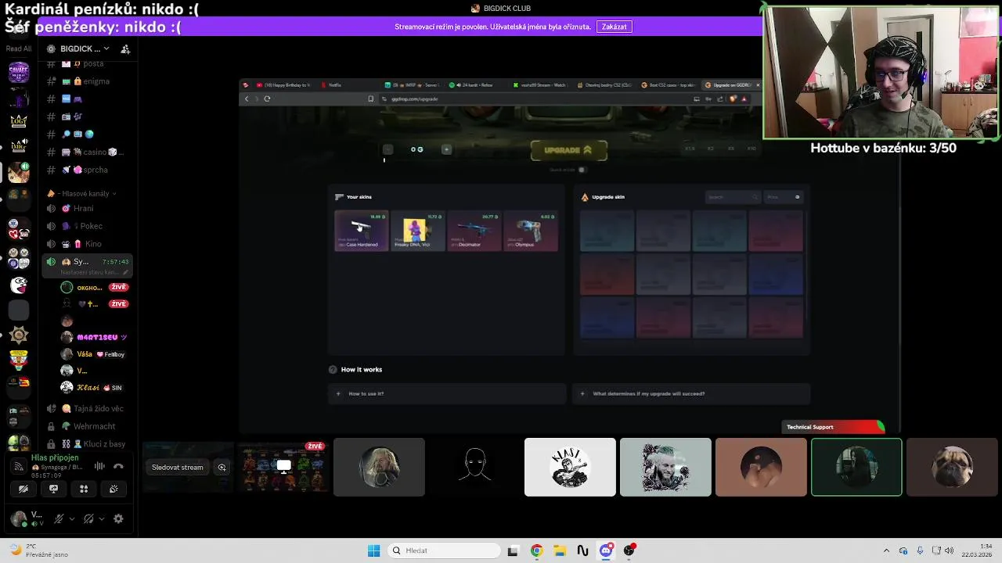This screenshot has height=563, width=1002.
Task: Open Google Chrome from the taskbar
Action: (x=536, y=550)
